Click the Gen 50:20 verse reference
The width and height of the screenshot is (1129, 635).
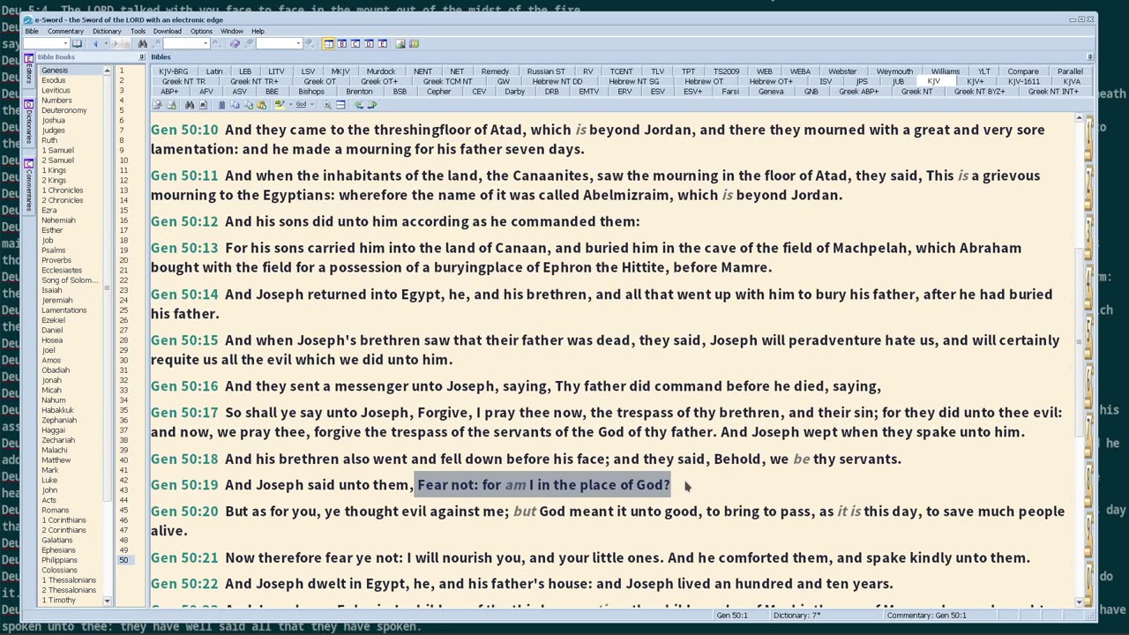coord(183,512)
